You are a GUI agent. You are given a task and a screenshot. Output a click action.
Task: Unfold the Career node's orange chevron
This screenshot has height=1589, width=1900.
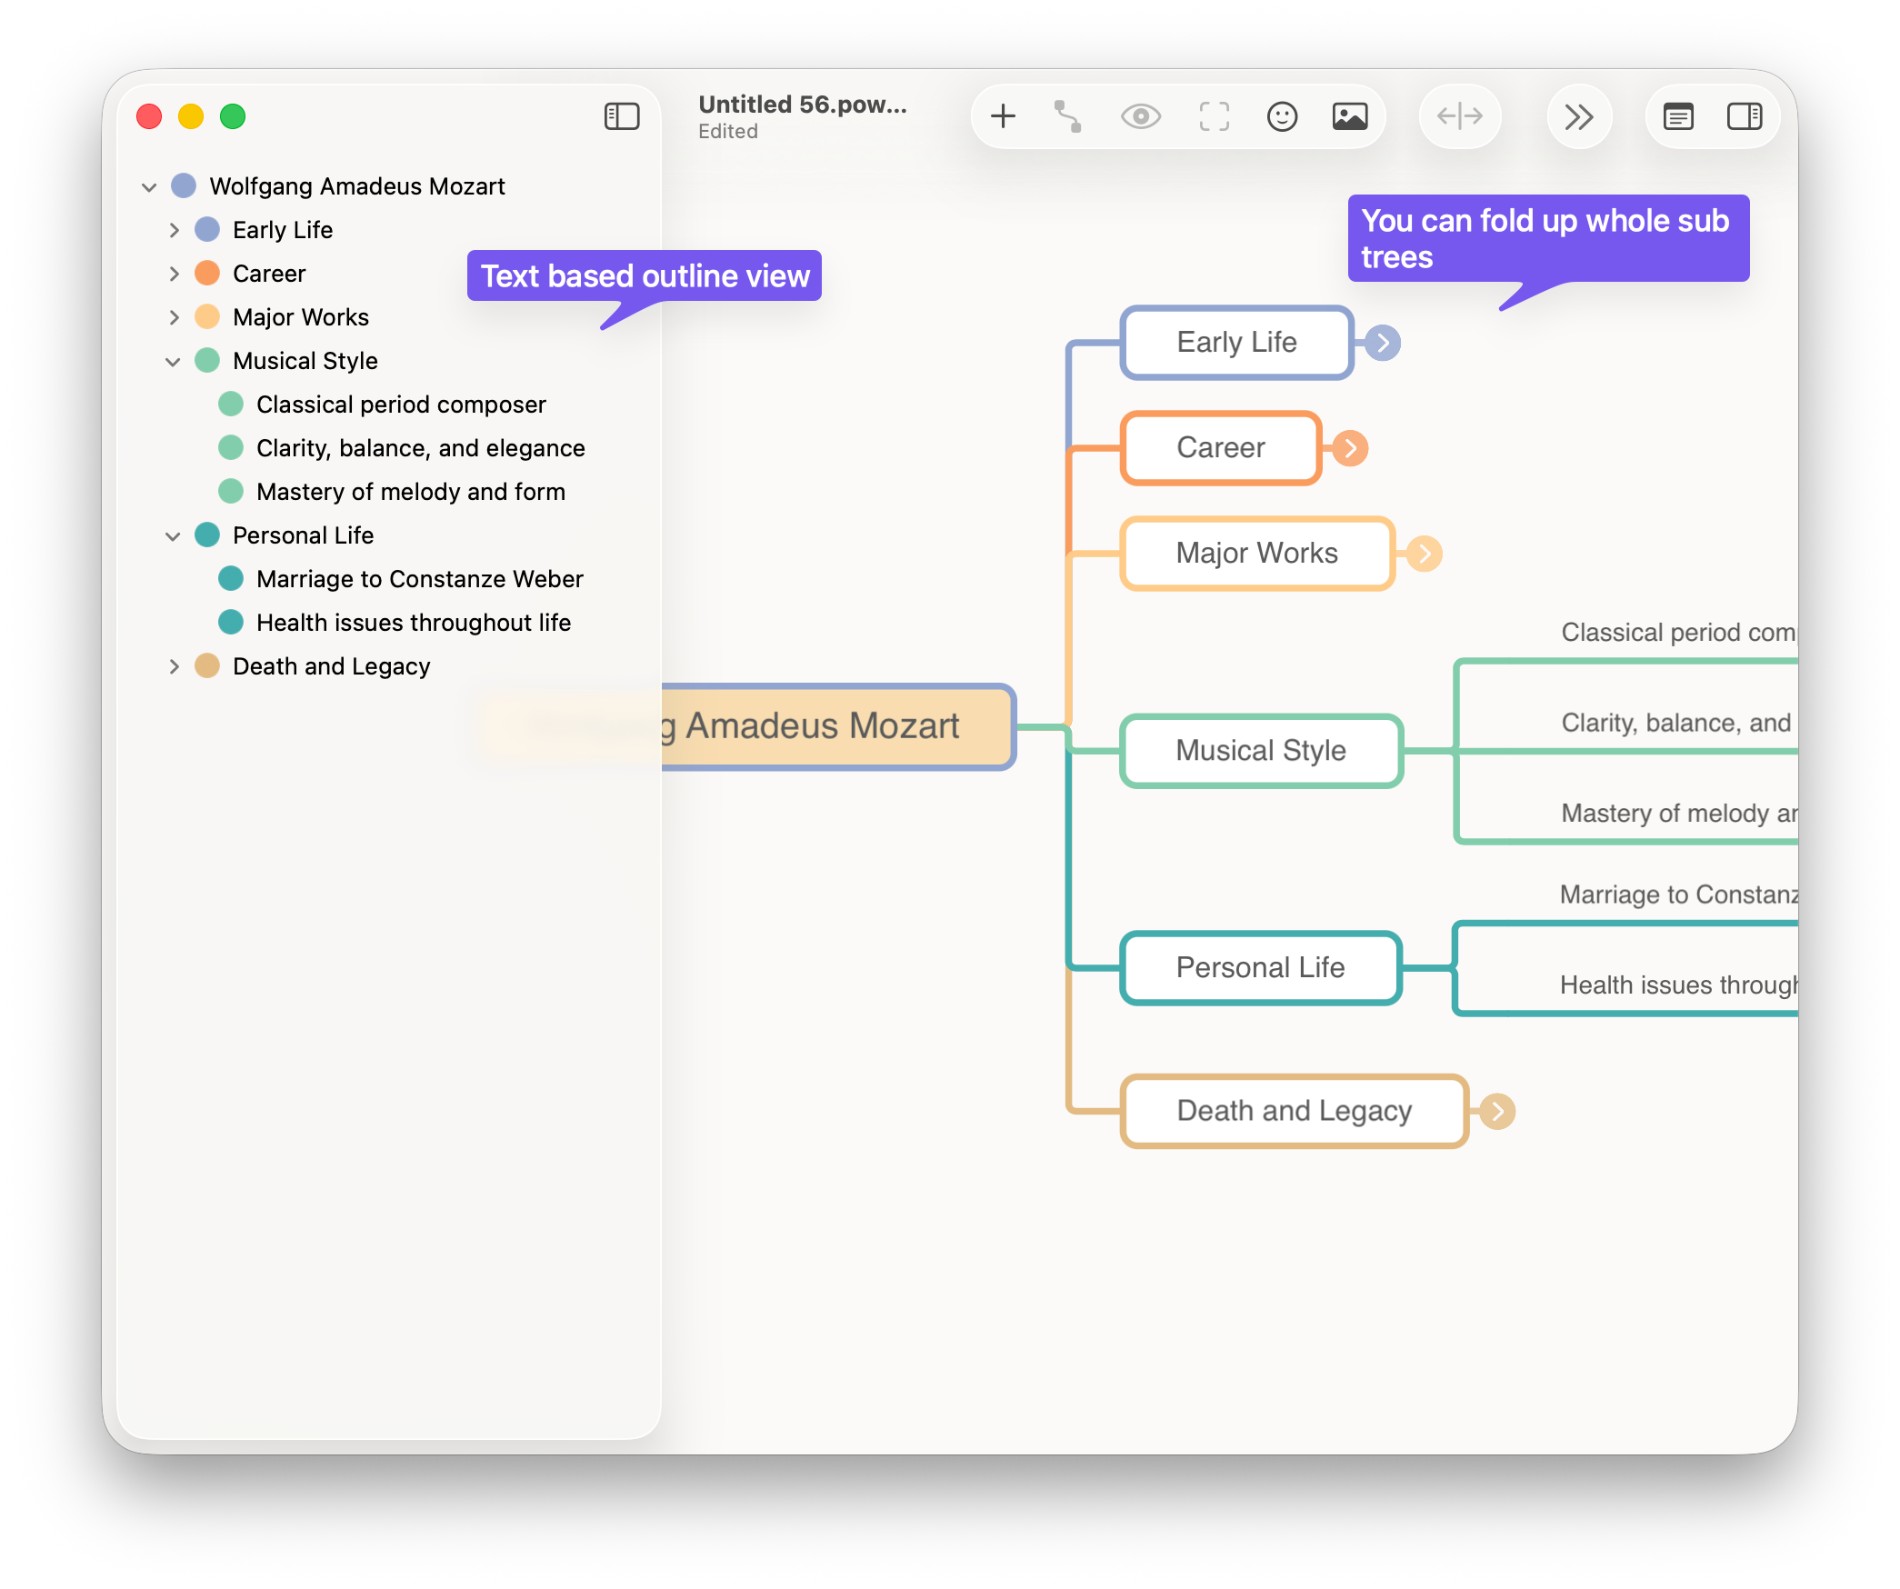[x=1351, y=448]
